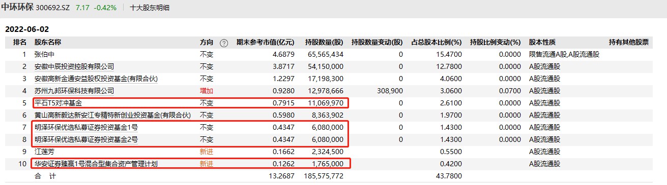Image resolution: width=667 pixels, height=185 pixels.
Task: Sort by 排名 column header
Action: point(20,43)
